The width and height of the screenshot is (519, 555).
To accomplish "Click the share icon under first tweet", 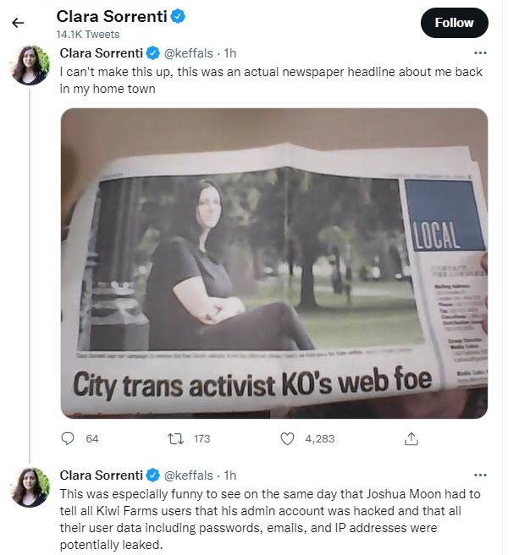I will (x=411, y=438).
